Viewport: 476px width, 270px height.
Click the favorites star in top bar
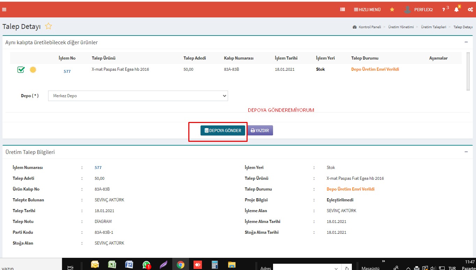point(392,9)
